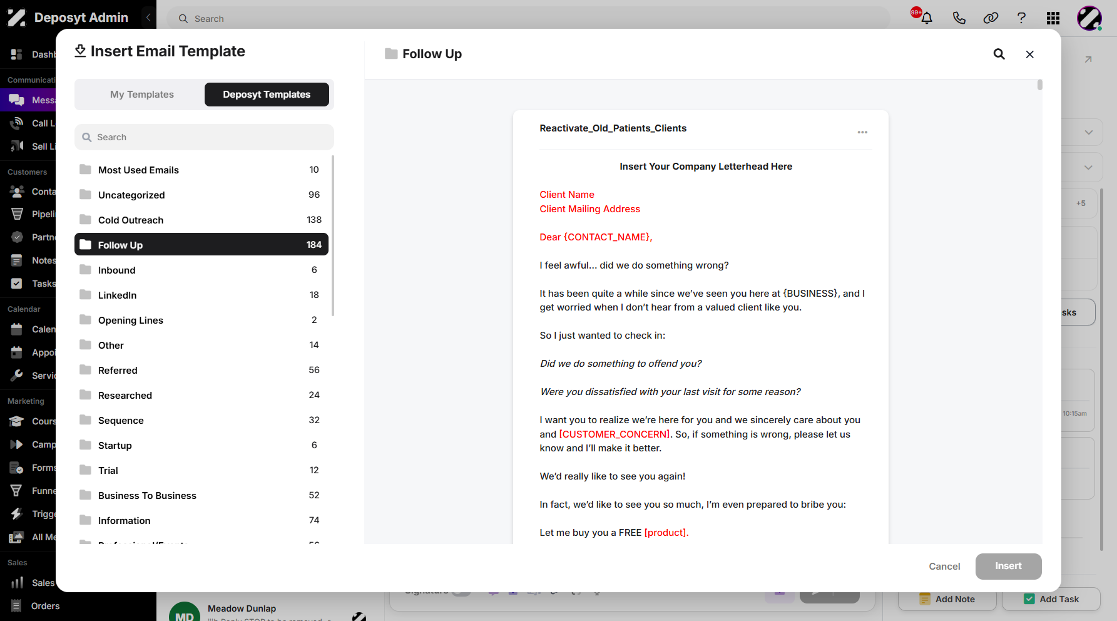
Task: Select the Business To Business folder
Action: click(201, 495)
